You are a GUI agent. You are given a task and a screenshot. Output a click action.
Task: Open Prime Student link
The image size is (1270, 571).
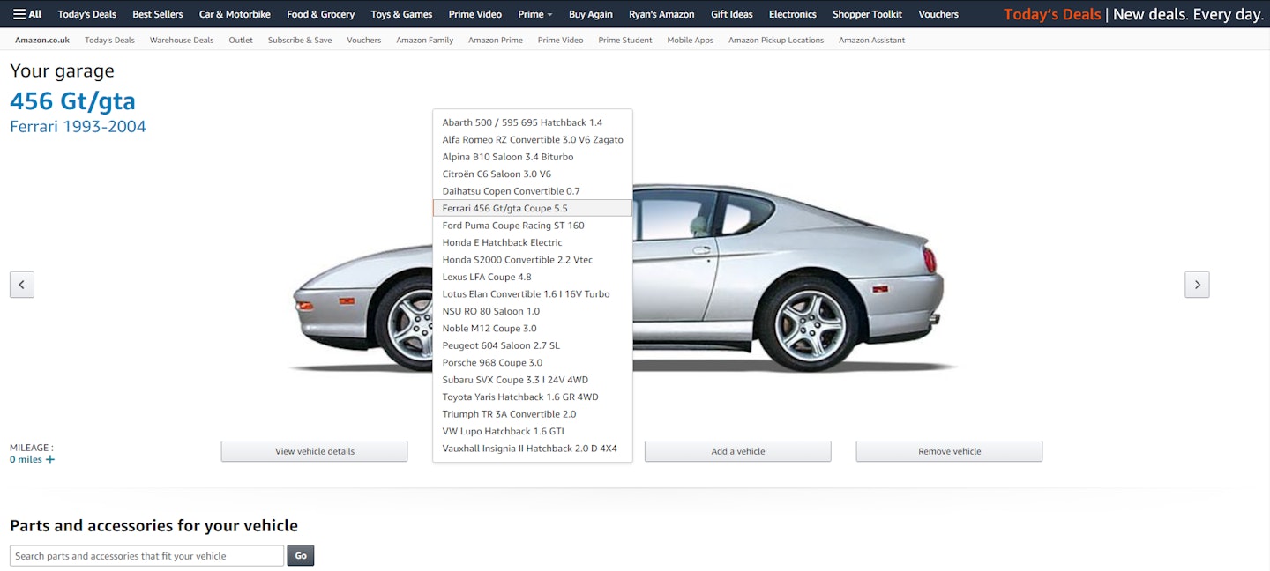[x=625, y=40]
